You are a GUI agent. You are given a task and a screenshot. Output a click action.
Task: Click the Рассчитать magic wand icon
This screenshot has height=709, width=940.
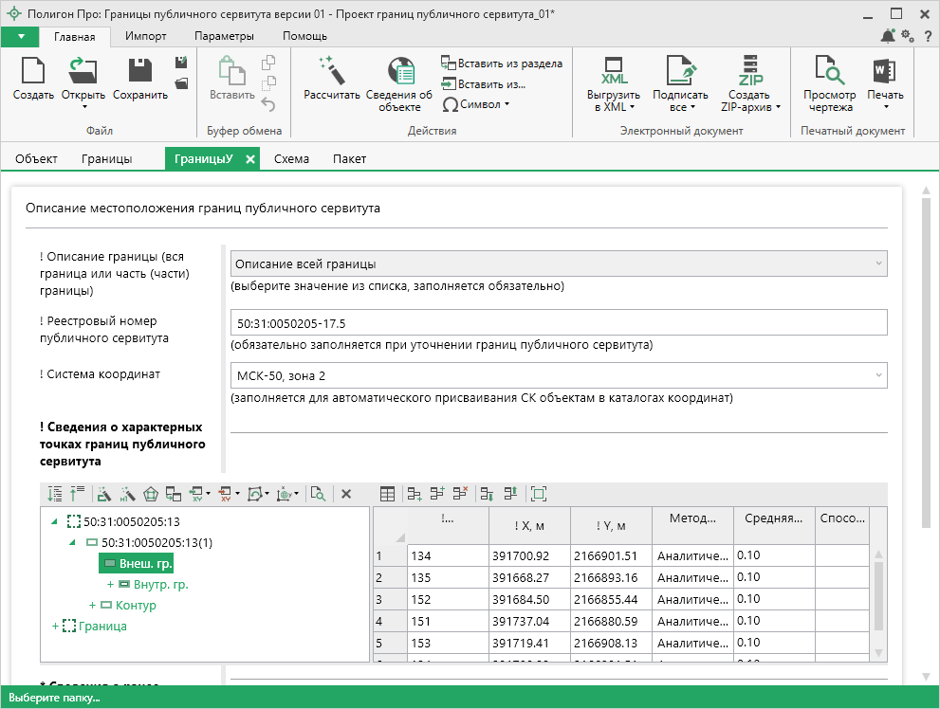331,70
